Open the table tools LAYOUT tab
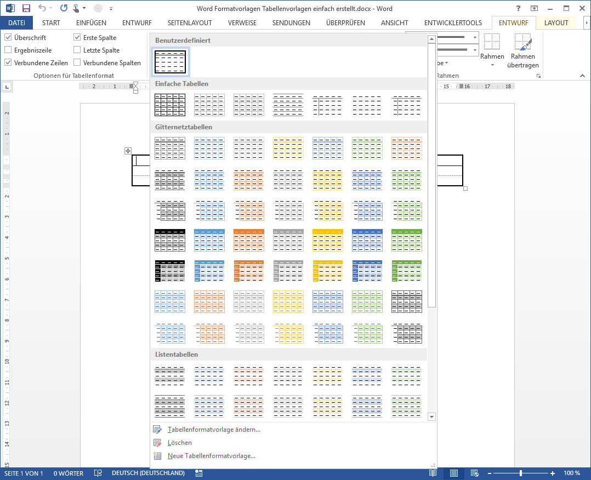The image size is (591, 480). coord(556,22)
